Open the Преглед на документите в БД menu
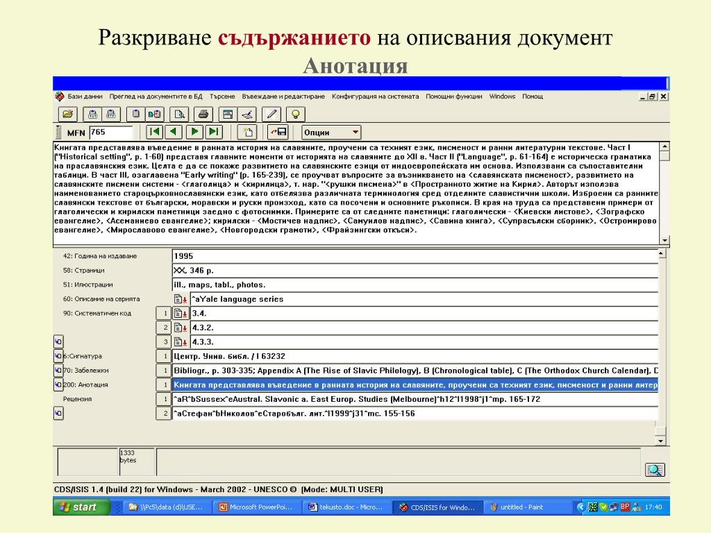Screen dimensions: 711x533 point(156,96)
